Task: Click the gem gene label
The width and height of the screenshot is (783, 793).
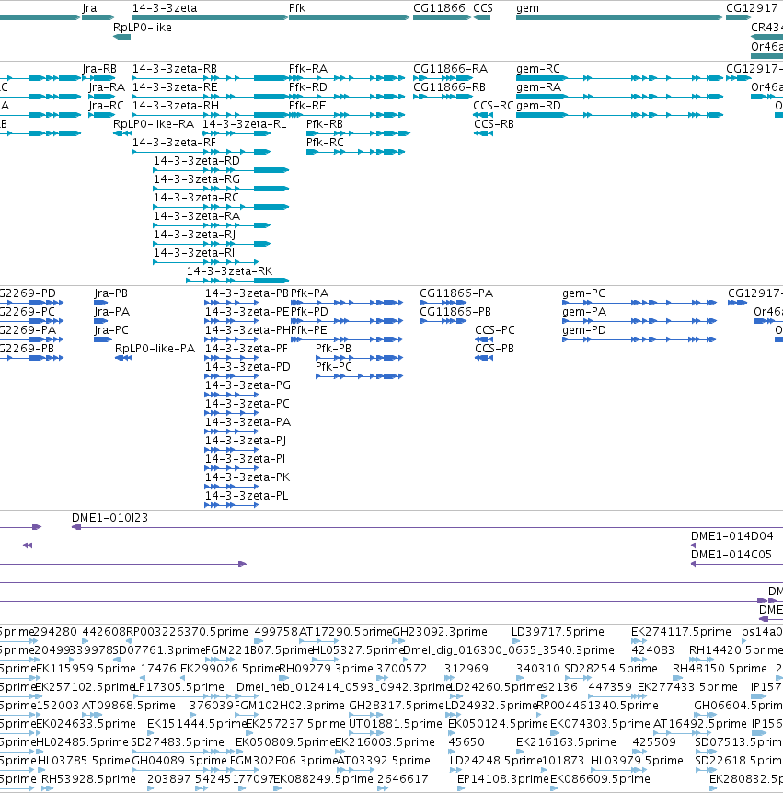Action: tap(527, 8)
